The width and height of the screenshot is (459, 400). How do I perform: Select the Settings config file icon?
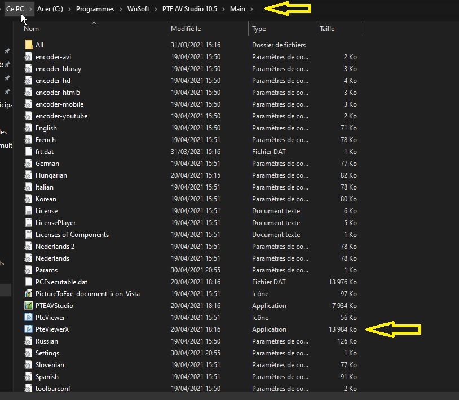(x=28, y=353)
